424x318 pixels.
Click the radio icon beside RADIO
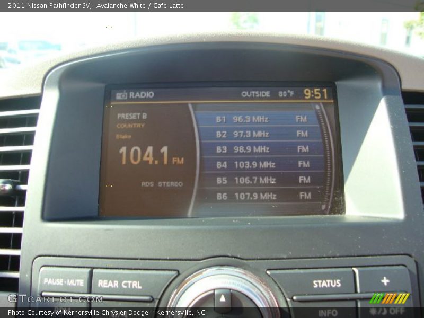(x=121, y=95)
